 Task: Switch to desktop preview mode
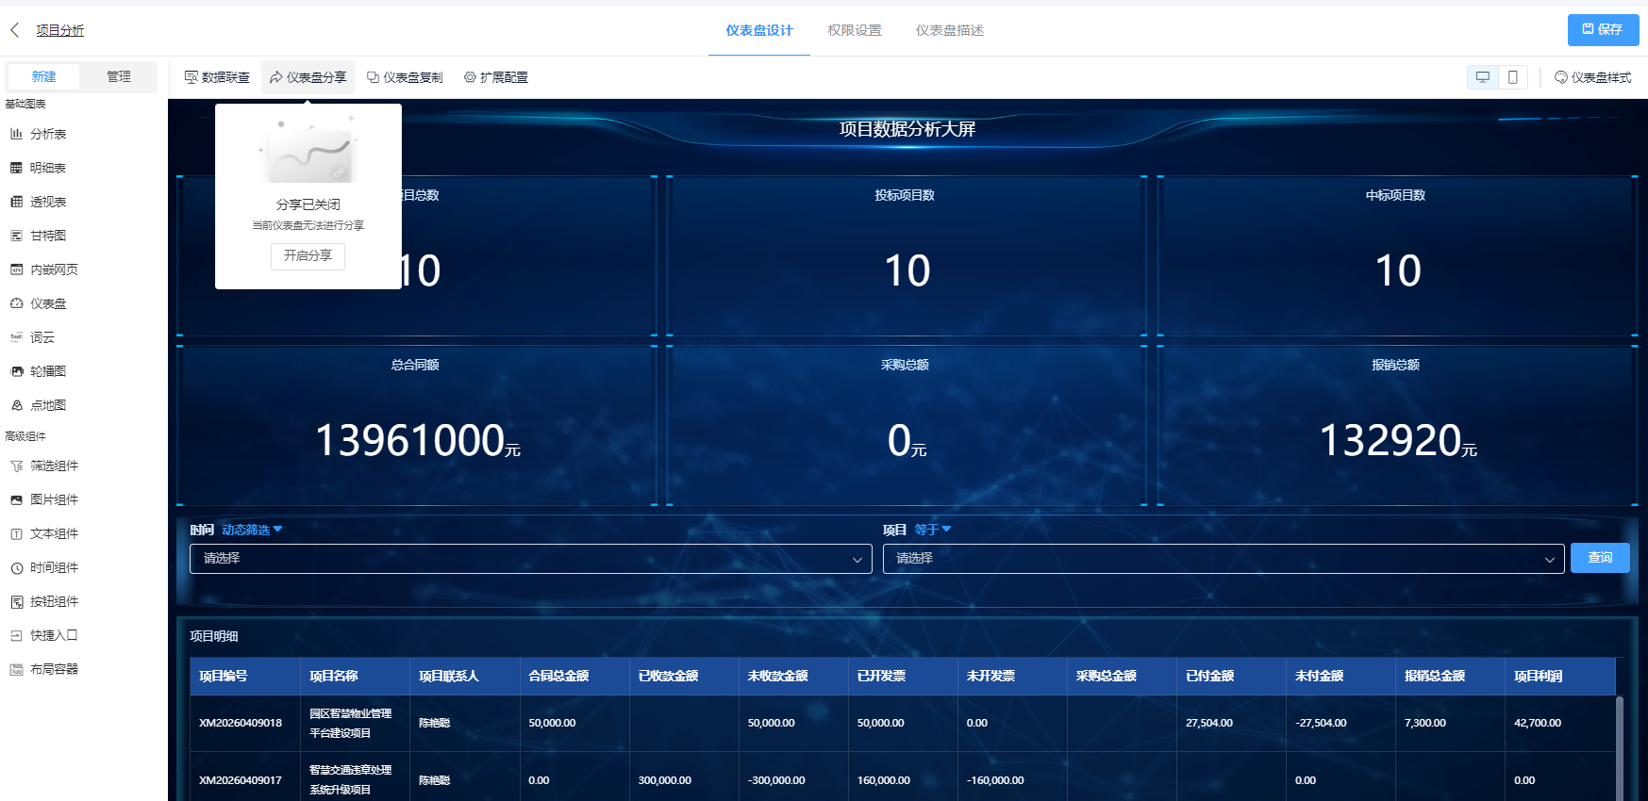[x=1483, y=77]
